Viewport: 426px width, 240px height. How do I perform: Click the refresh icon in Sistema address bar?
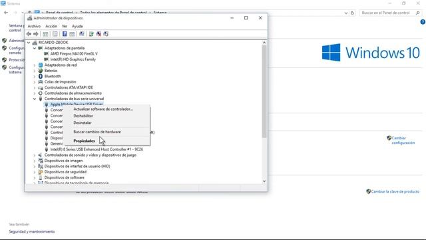coord(352,13)
